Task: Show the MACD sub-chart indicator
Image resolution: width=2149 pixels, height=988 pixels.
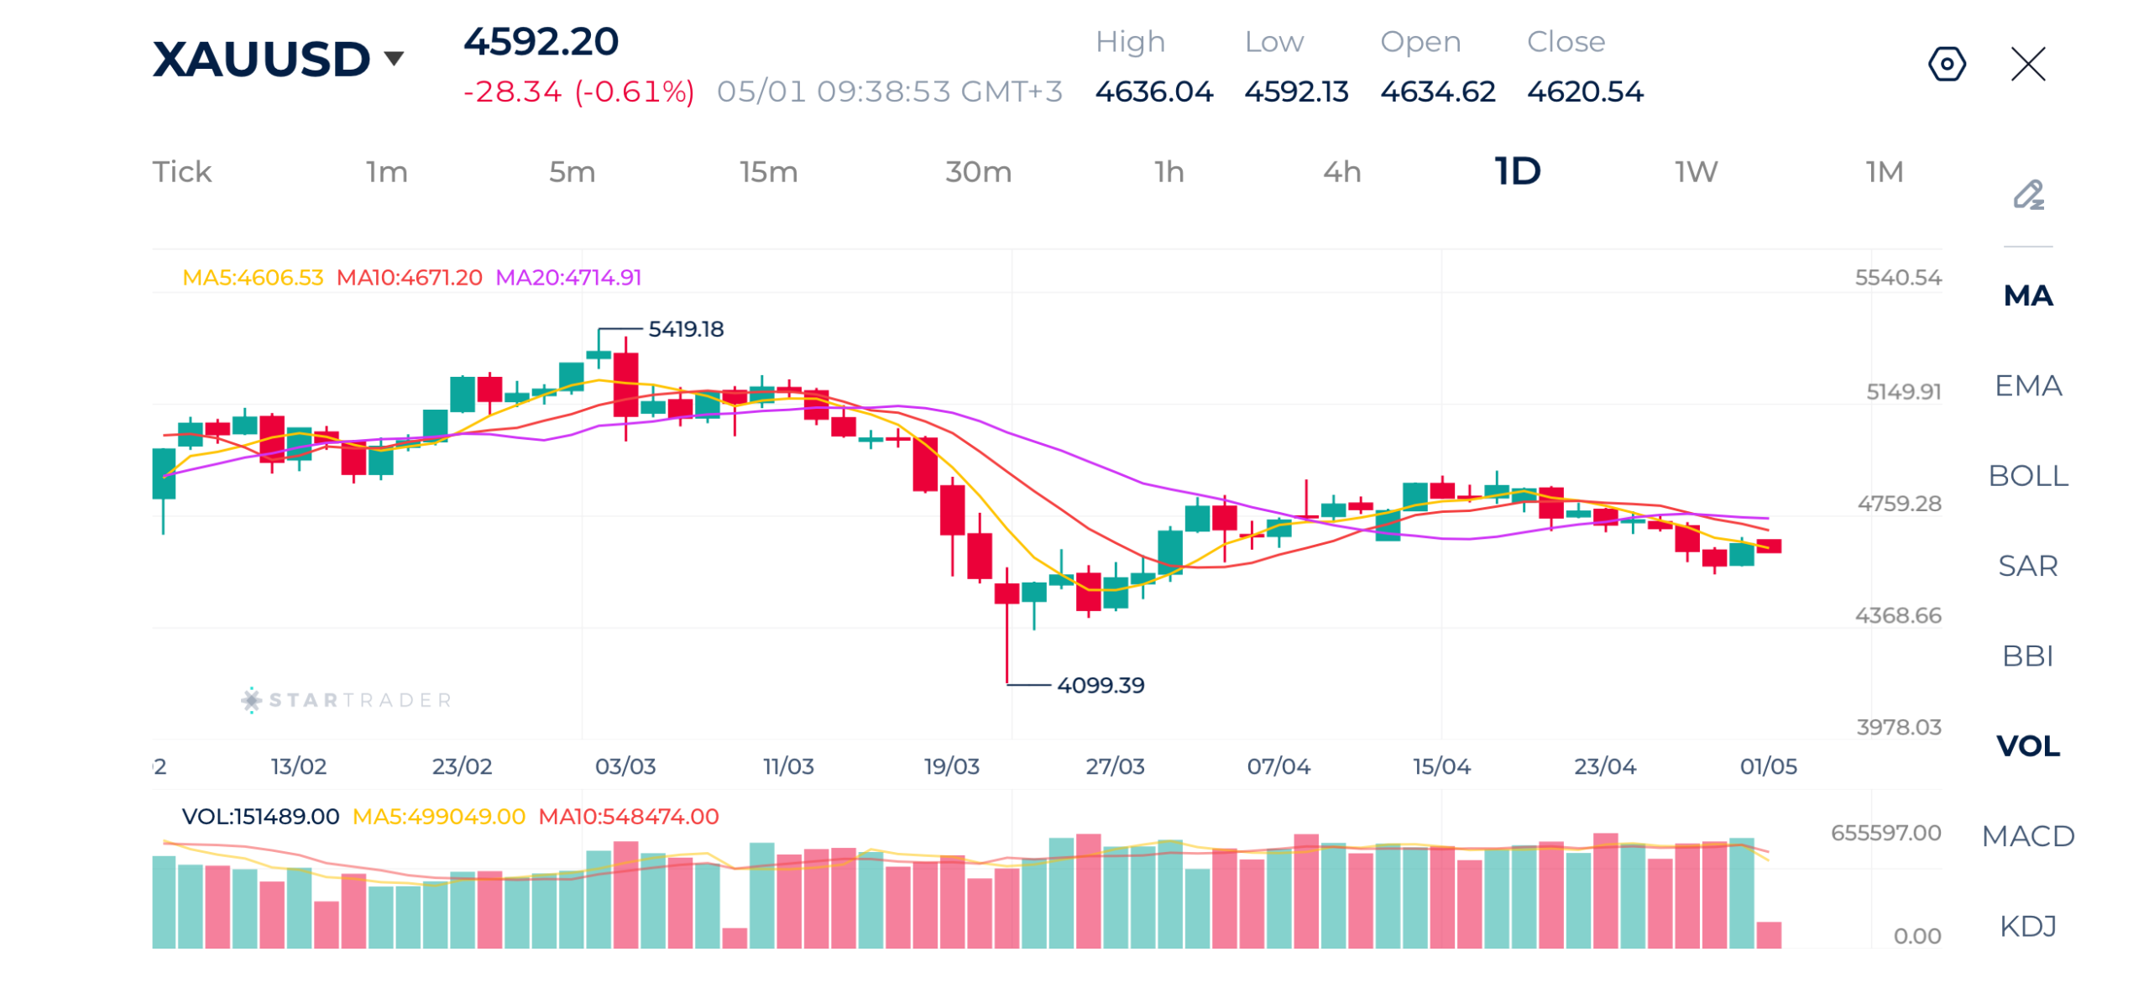Action: click(2027, 834)
